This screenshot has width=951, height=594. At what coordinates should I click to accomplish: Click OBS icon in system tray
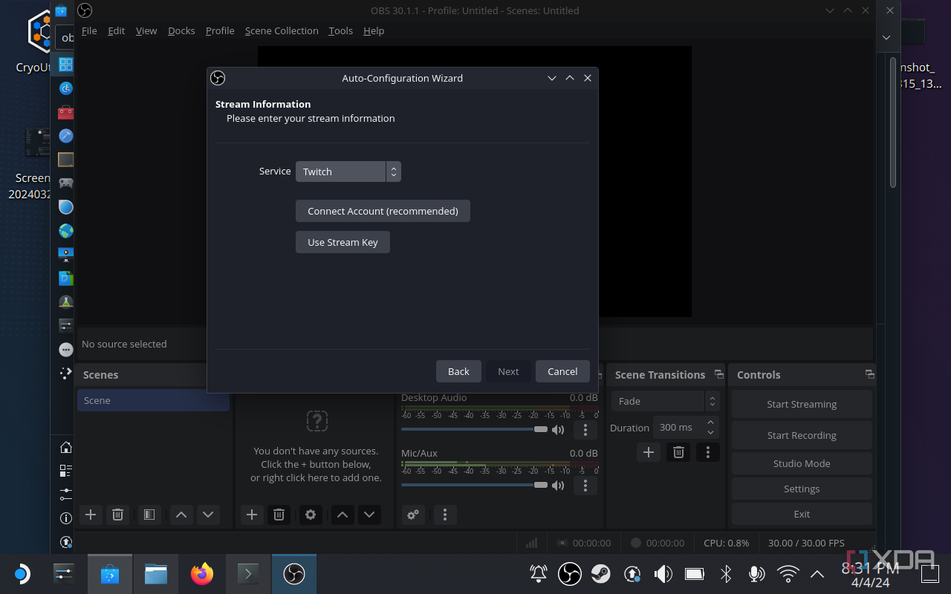570,574
